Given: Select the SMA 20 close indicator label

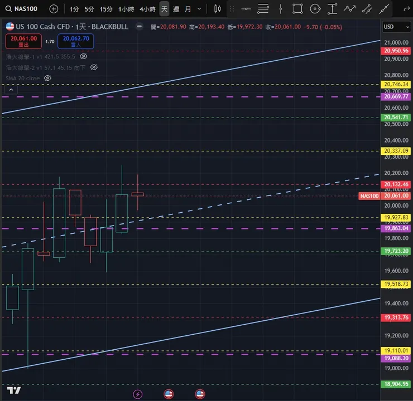Looking at the screenshot, I should 23,79.
